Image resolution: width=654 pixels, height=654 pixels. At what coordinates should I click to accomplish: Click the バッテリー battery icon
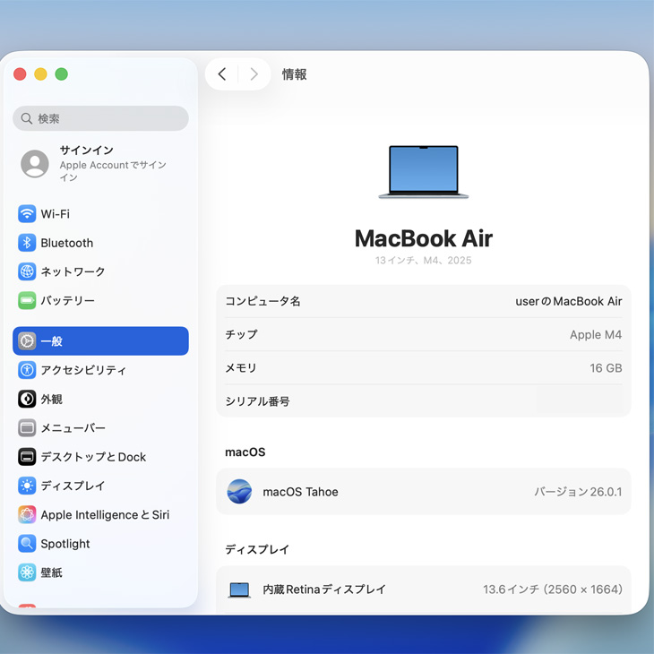click(x=27, y=301)
